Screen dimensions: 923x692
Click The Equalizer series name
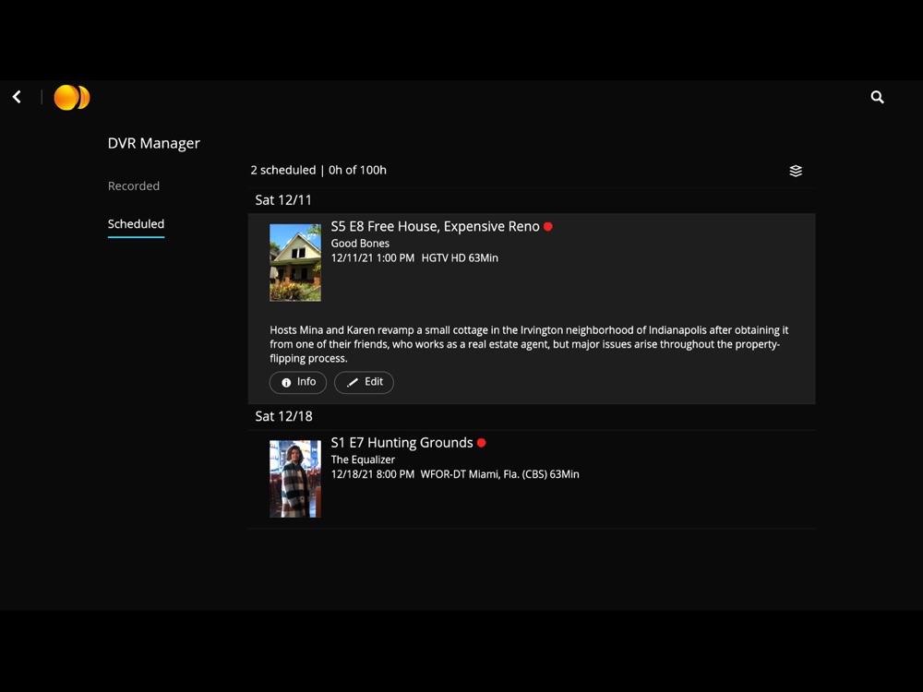[363, 459]
